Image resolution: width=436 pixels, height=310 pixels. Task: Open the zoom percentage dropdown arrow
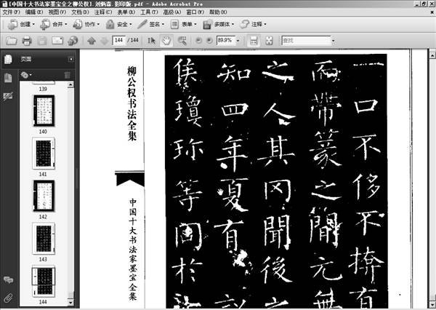pyautogui.click(x=238, y=41)
